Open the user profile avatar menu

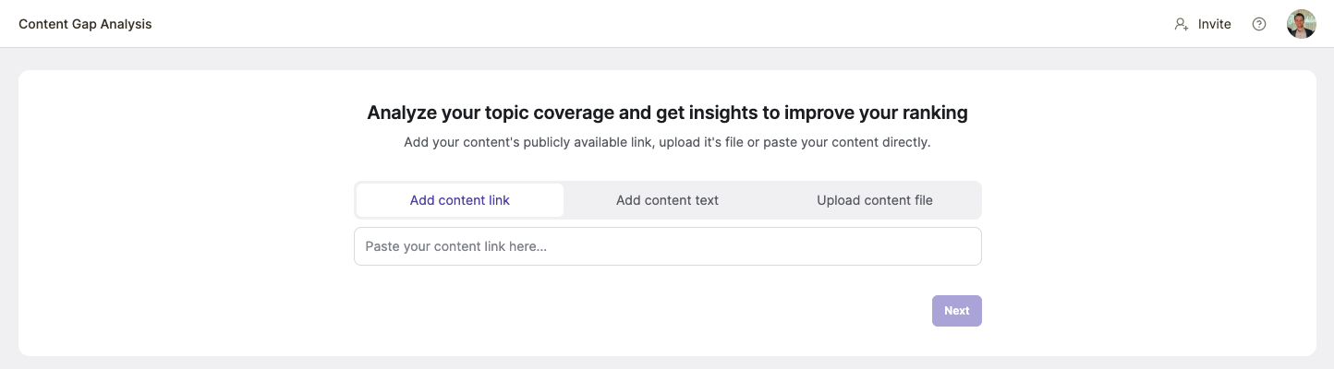coord(1301,24)
